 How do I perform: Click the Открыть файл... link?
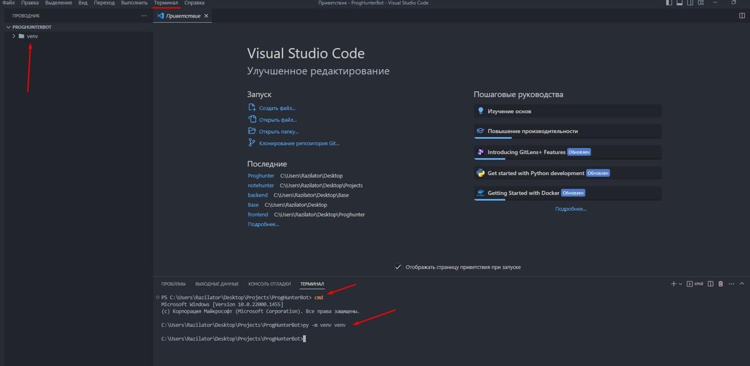[x=278, y=120]
